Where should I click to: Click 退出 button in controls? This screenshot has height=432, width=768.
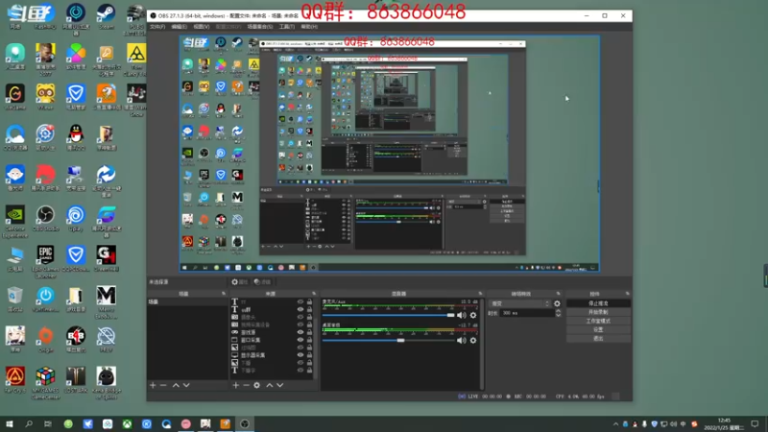click(x=598, y=339)
